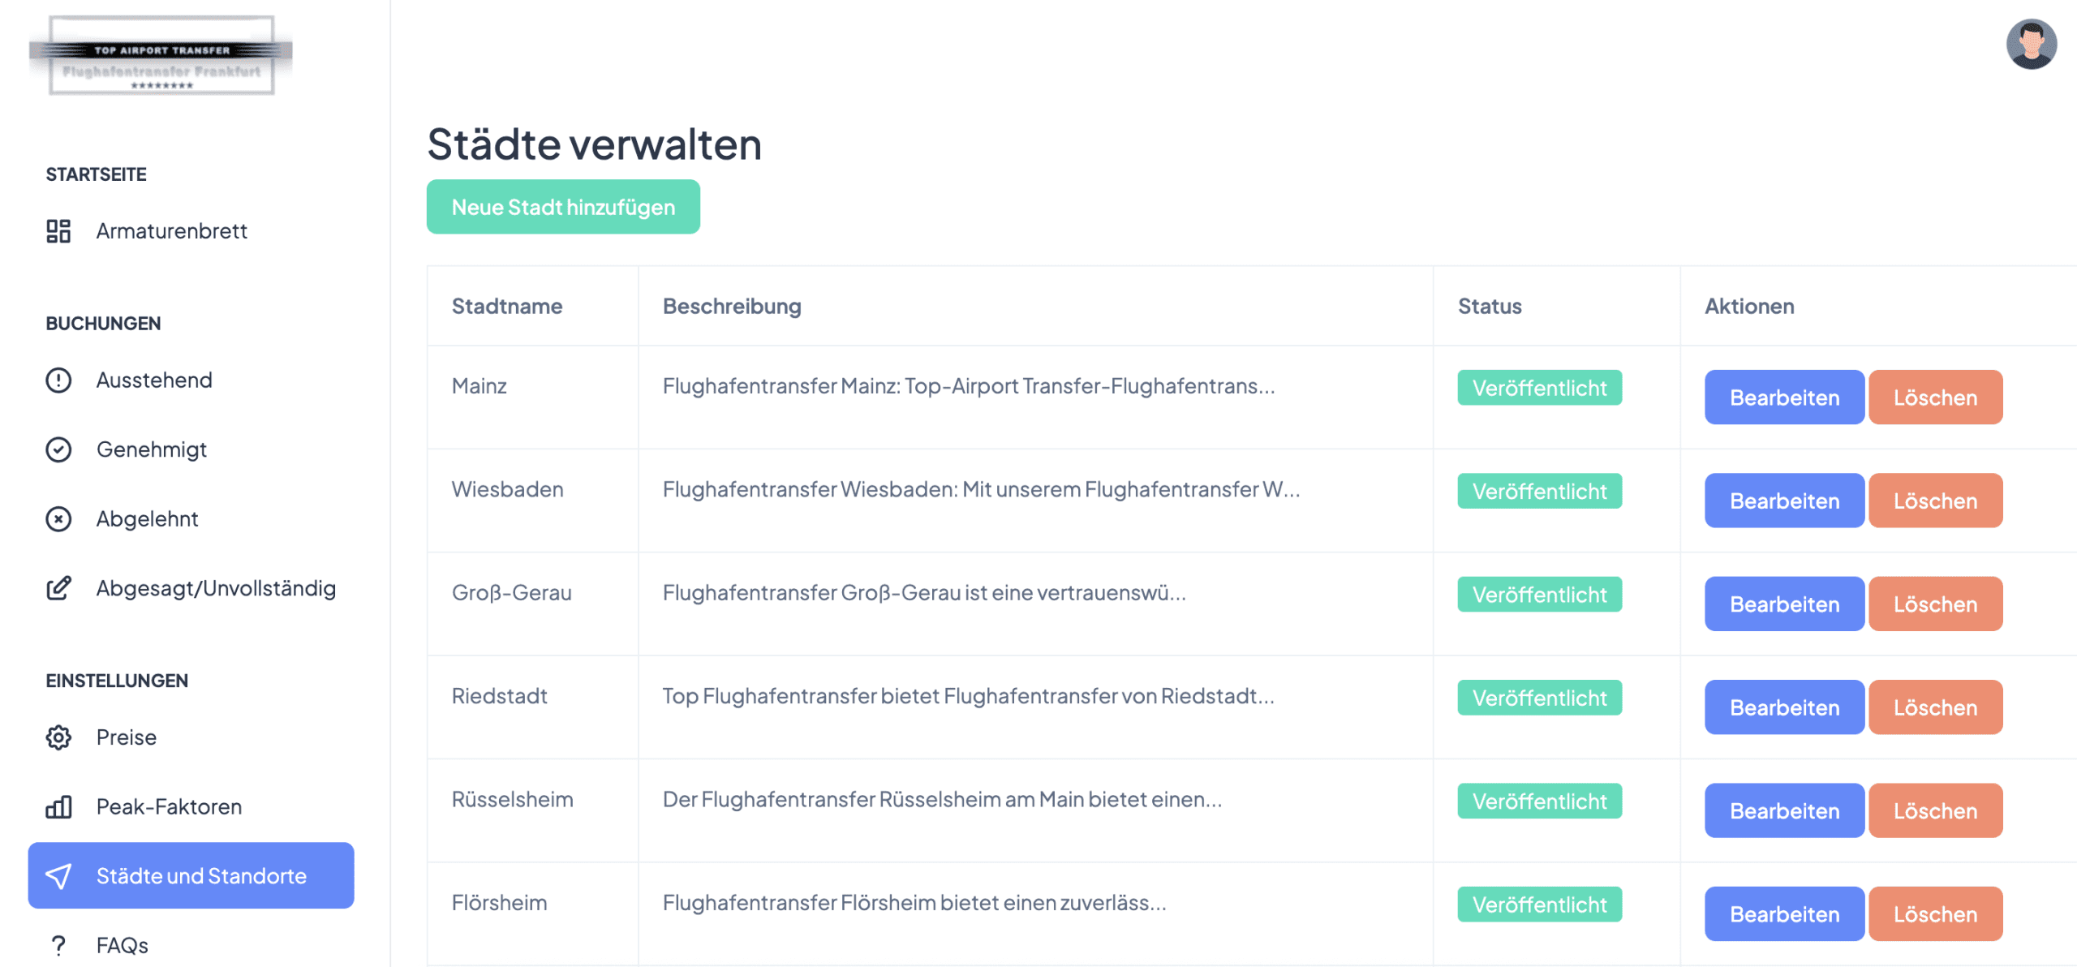
Task: Click the Genehmigt checkmark circle icon
Action: (x=58, y=449)
